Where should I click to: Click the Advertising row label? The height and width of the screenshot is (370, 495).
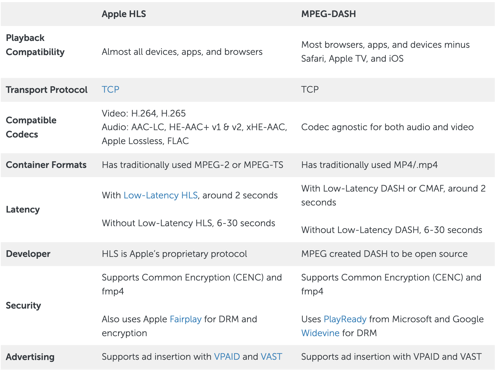tap(30, 357)
